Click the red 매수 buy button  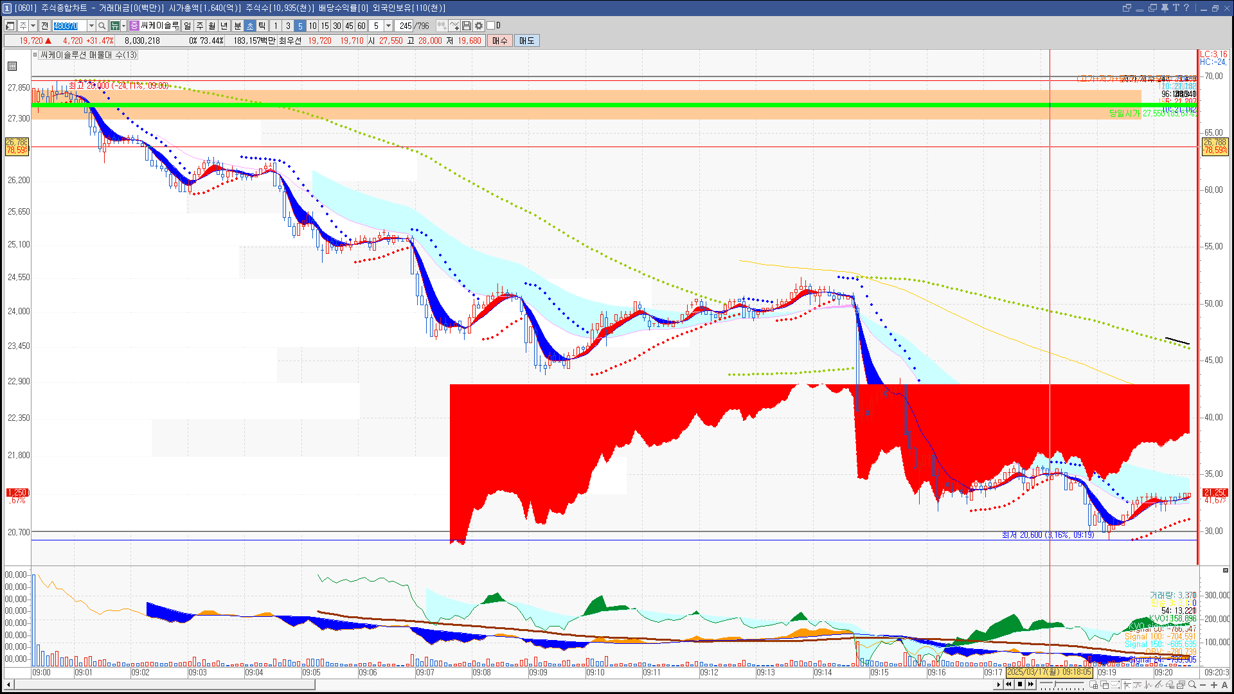(x=500, y=40)
